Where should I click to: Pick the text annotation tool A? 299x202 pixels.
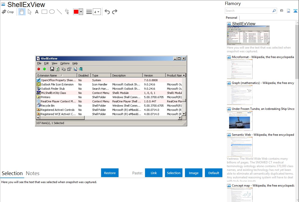[x=37, y=12]
